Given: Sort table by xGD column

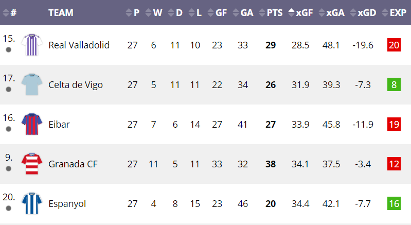Looking at the screenshot, I should coord(363,12).
